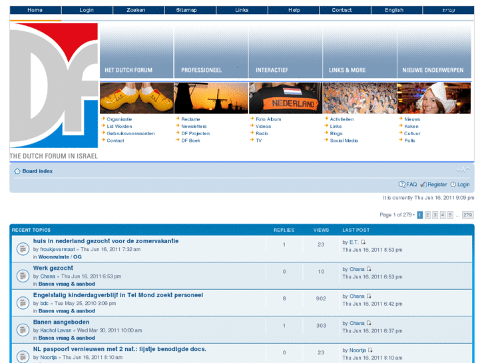Open topic 'Banen aangeboden'
This screenshot has width=484, height=363.
[x=61, y=322]
